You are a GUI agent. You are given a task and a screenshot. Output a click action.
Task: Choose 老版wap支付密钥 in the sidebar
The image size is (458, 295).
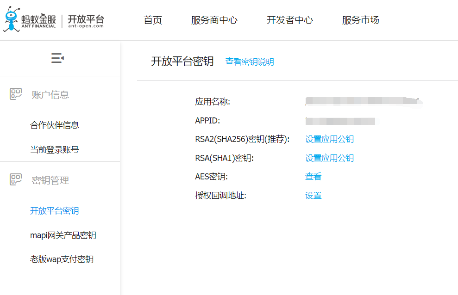pos(62,259)
